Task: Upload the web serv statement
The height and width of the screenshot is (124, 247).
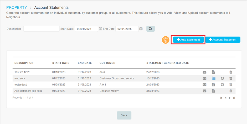Action: coord(222,78)
